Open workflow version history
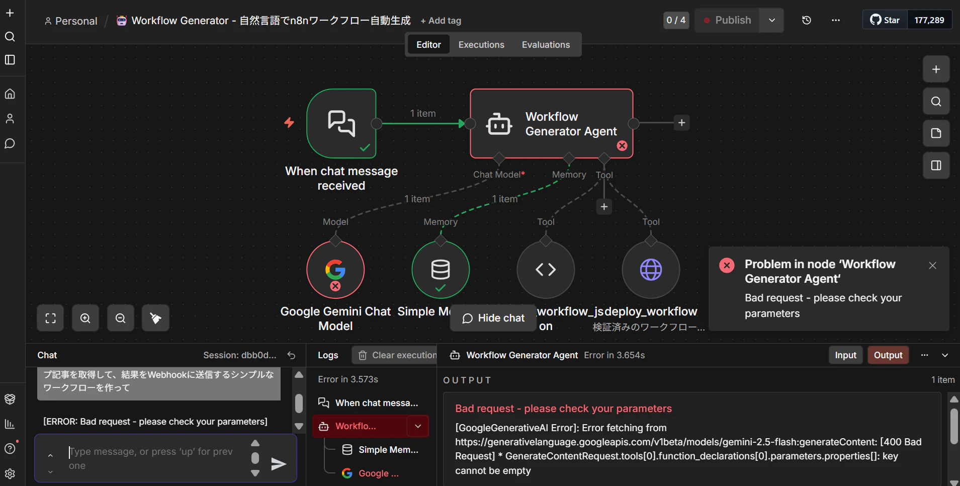The image size is (960, 486). (x=807, y=20)
